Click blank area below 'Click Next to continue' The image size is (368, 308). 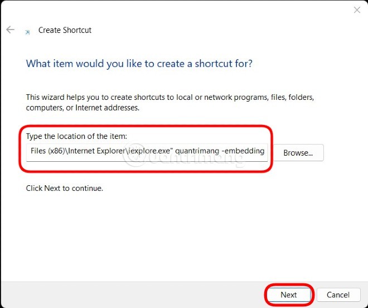[167, 234]
